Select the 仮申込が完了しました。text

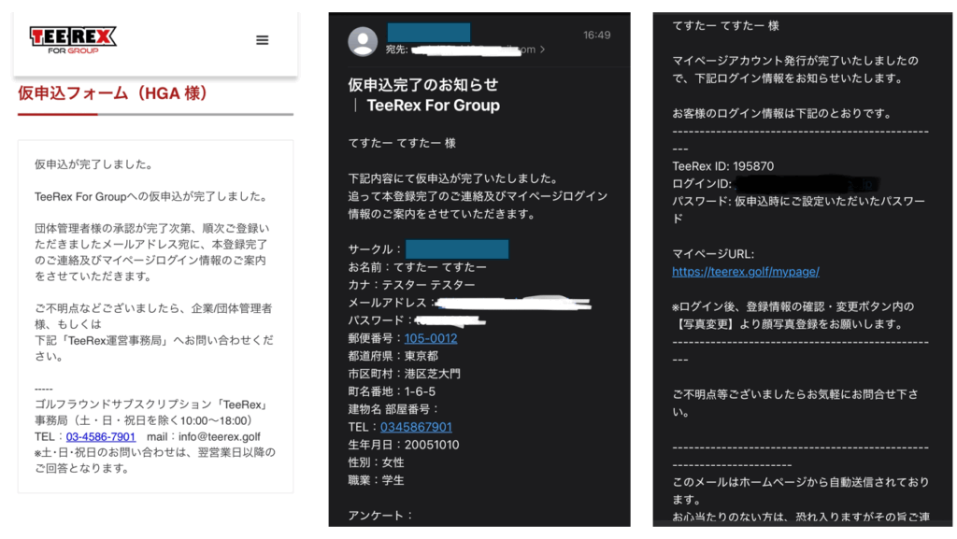(94, 164)
